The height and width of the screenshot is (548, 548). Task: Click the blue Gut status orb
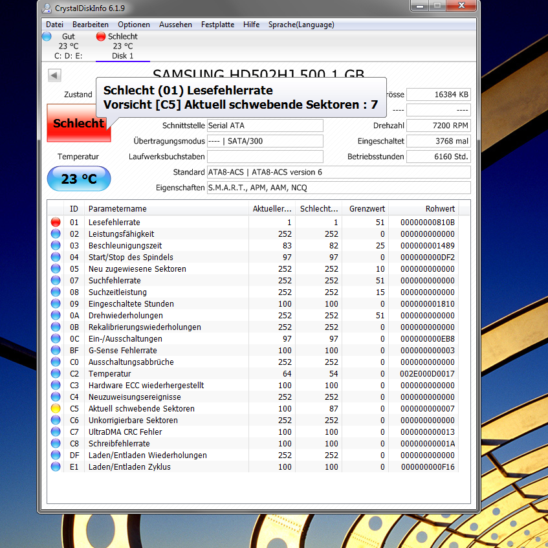pos(47,36)
